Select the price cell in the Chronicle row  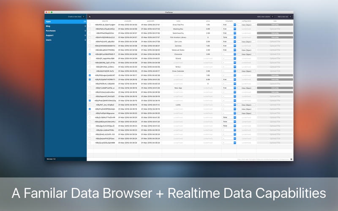208,54
